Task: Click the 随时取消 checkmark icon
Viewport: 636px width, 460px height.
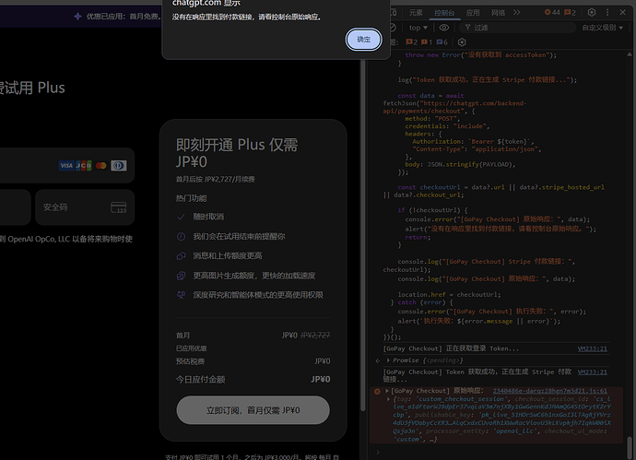Action: (181, 217)
